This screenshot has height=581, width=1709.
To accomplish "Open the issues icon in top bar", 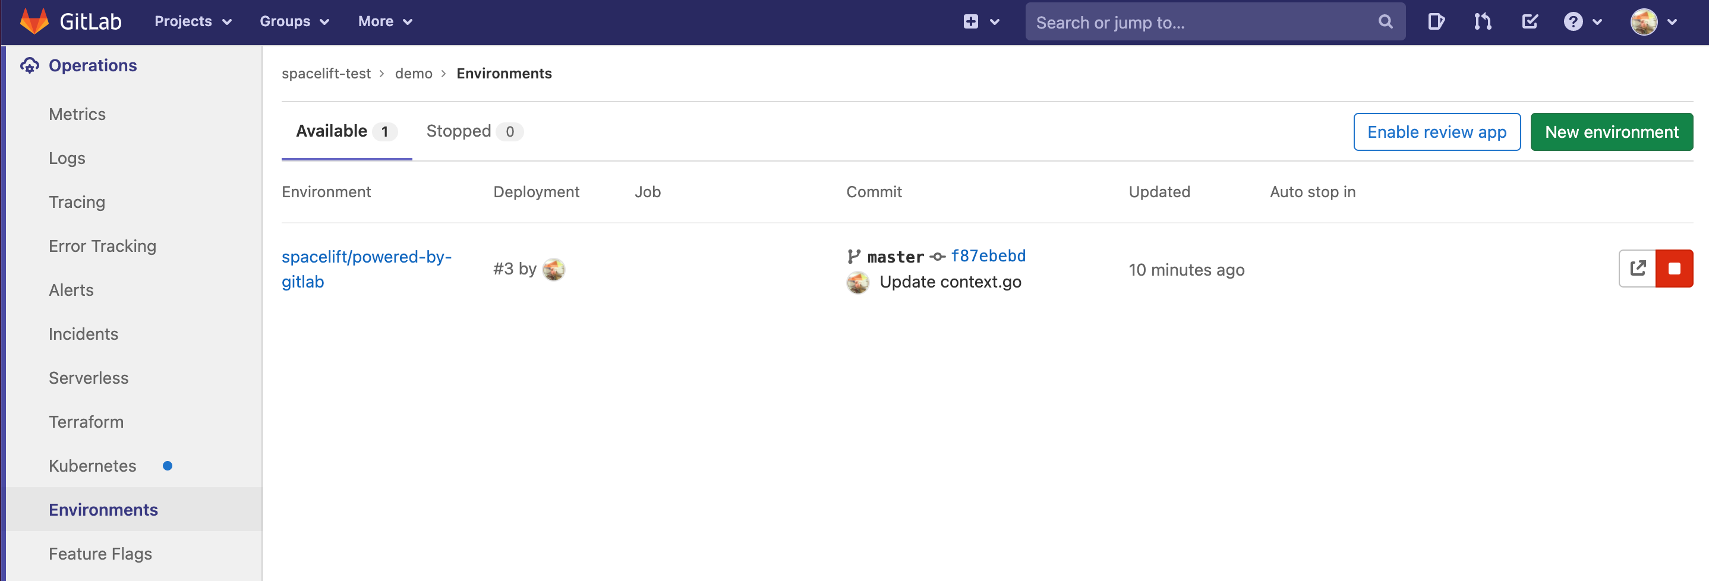I will (1436, 22).
